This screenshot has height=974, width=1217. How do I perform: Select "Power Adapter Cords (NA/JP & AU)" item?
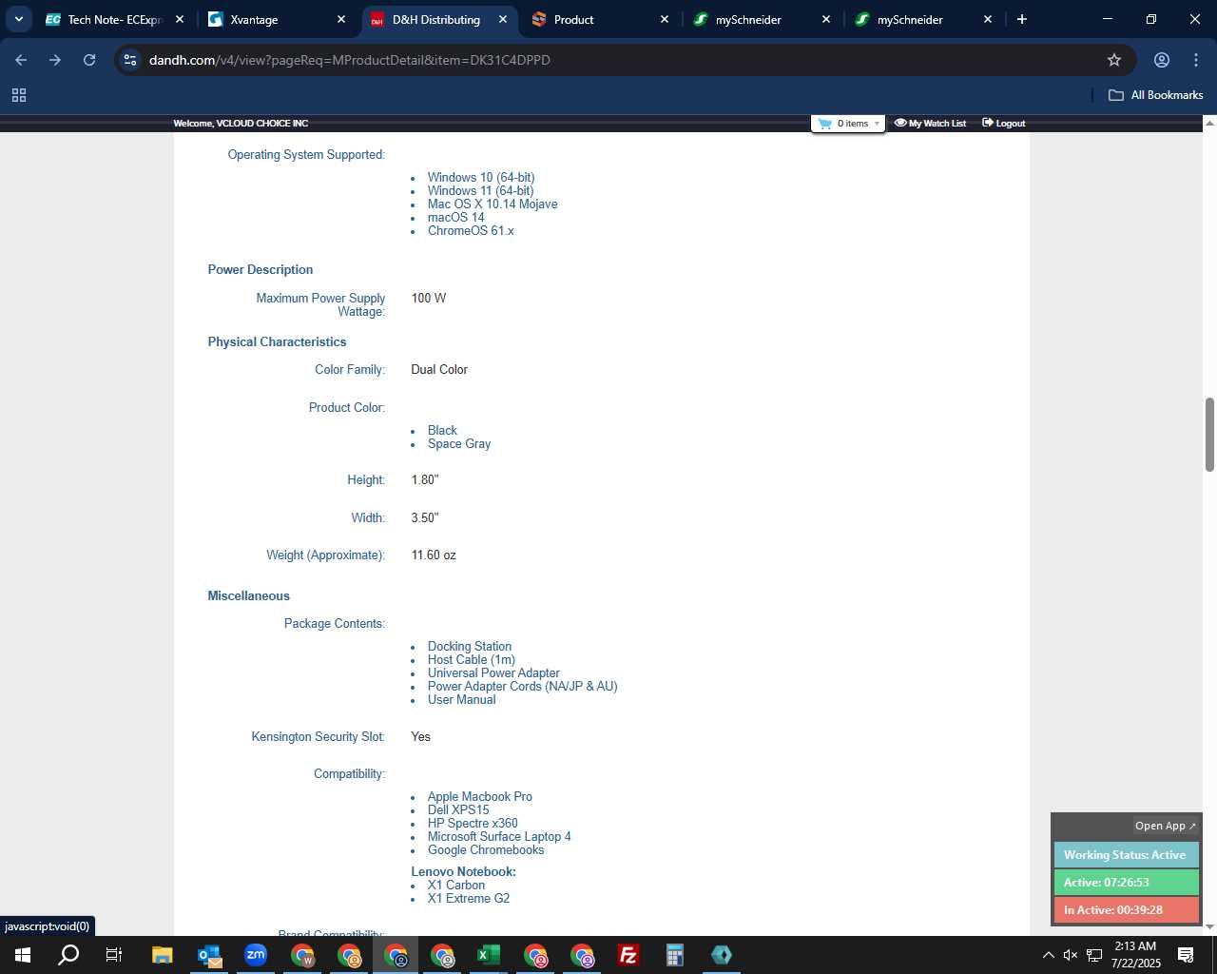point(522,687)
